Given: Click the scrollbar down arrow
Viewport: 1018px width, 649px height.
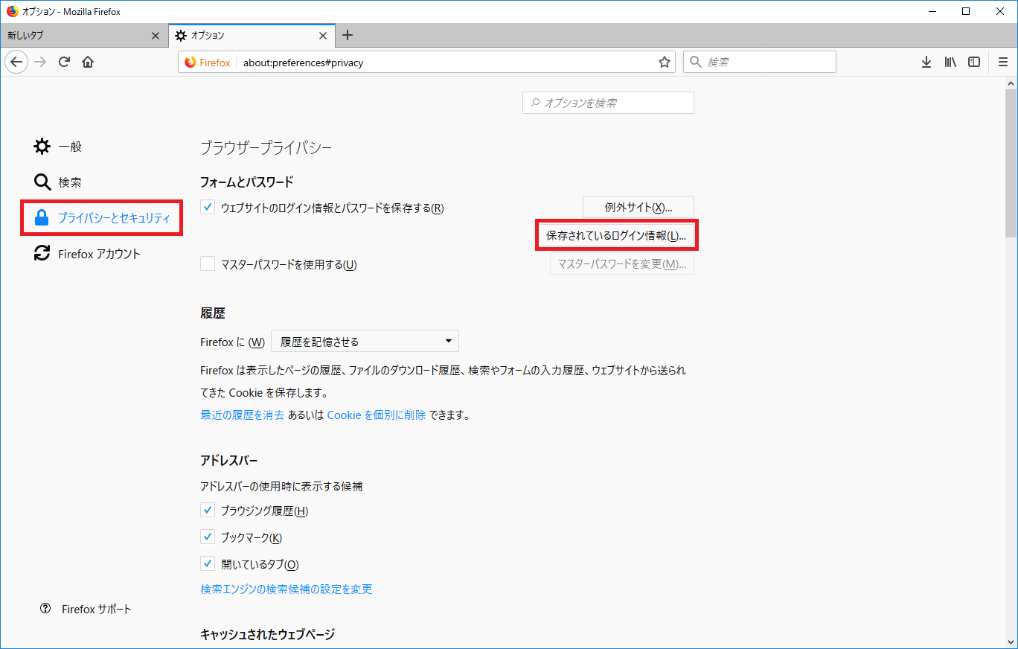Looking at the screenshot, I should [1011, 641].
